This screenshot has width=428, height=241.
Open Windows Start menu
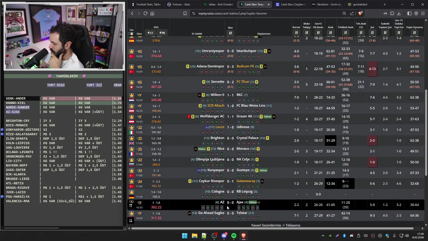pos(185,236)
